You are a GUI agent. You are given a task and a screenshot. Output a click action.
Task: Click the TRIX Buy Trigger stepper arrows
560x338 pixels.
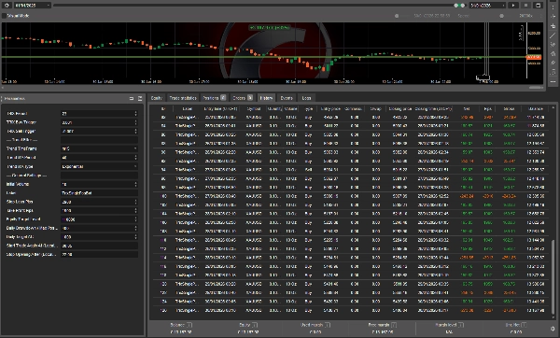point(135,122)
